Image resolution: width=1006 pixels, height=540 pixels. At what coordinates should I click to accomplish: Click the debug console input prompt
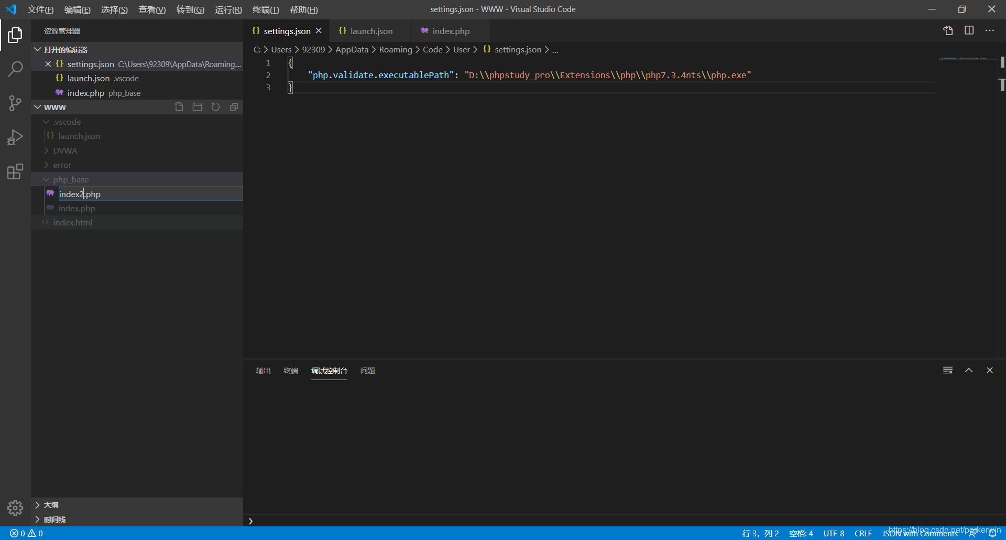tap(624, 521)
